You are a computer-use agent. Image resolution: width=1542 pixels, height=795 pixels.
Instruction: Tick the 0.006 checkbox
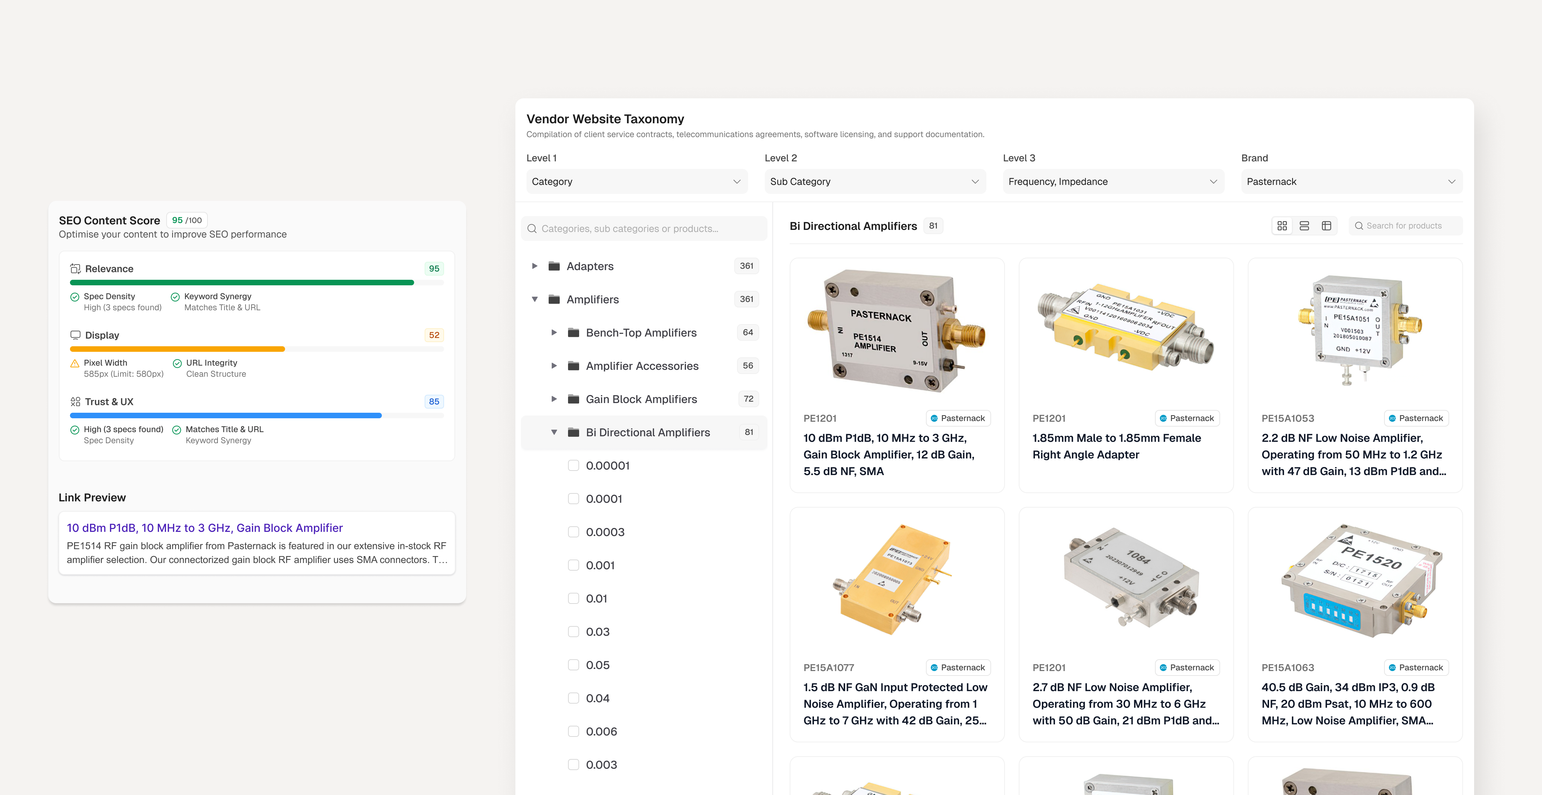point(574,731)
